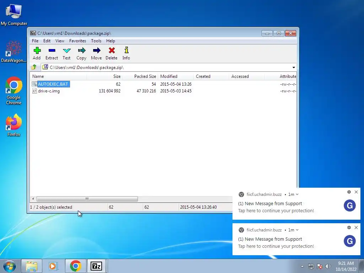Click the horizontal scrollbar thumb
Image resolution: width=364 pixels, height=273 pixels.
click(x=87, y=199)
